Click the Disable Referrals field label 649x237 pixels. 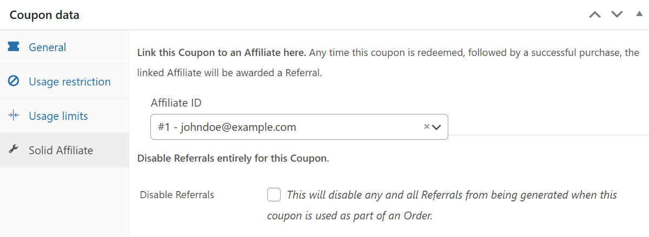(177, 195)
